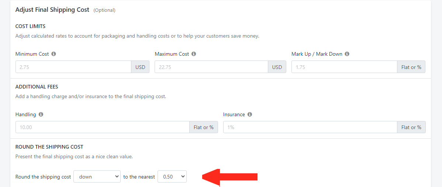Click the Flat or % addon beside Mark Up field

(411, 67)
